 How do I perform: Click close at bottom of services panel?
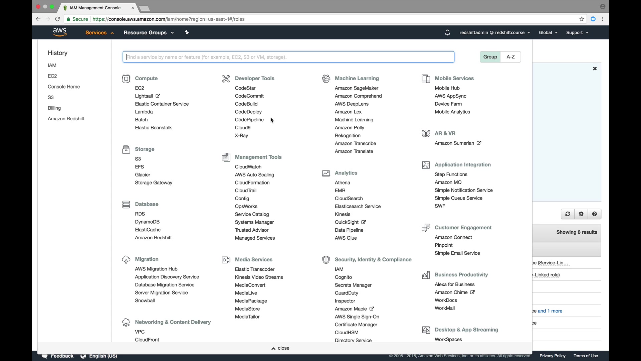click(x=280, y=348)
